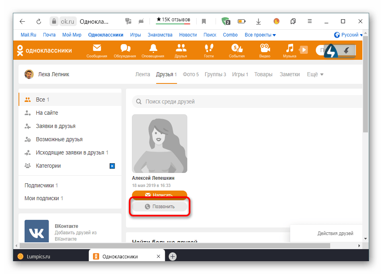Expand the Все проекты dropdown

tap(260, 35)
